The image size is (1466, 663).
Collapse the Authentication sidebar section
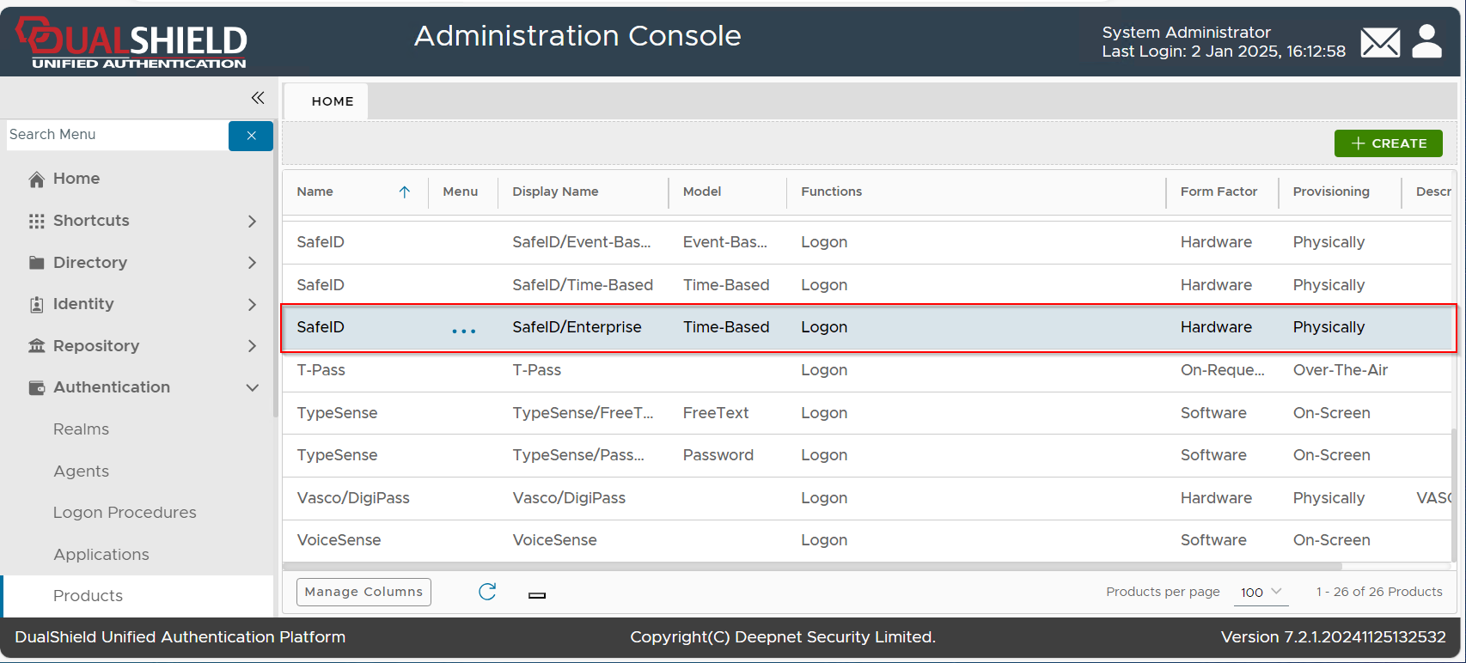coord(252,388)
